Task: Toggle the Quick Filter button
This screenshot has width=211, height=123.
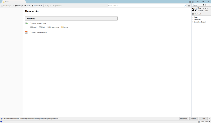Action: coord(57,6)
